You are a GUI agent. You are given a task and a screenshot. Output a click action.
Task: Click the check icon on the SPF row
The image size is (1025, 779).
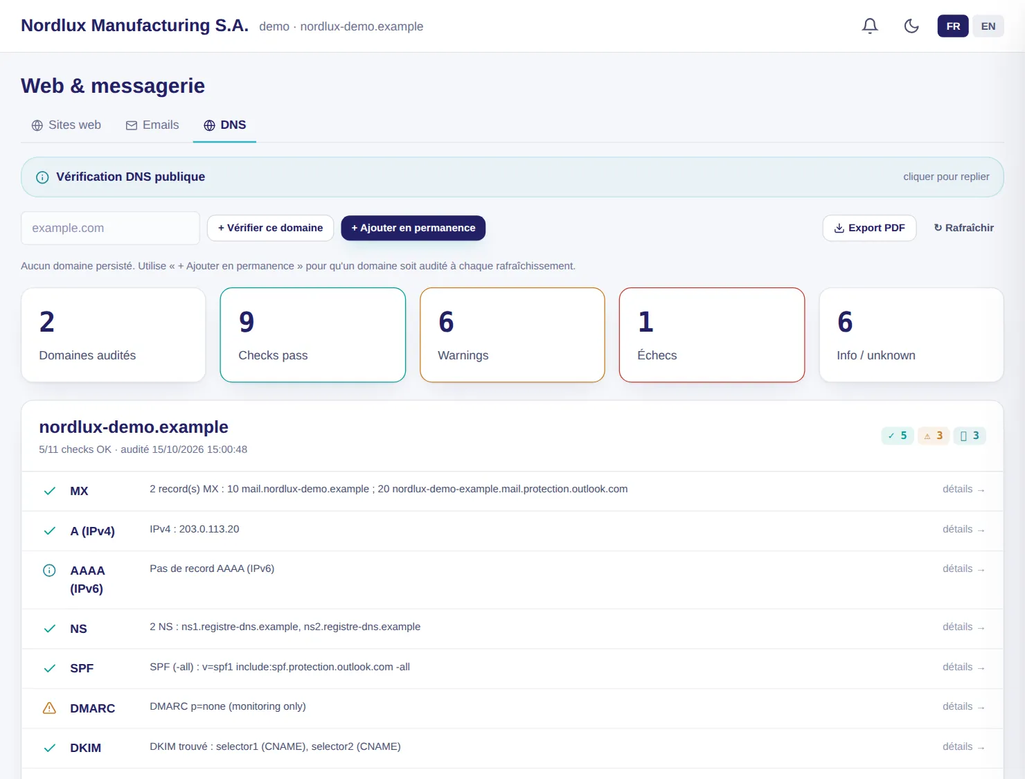pyautogui.click(x=50, y=668)
